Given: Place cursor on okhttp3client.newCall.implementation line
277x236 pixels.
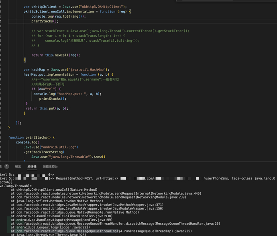Looking at the screenshot, I should (x=76, y=12).
